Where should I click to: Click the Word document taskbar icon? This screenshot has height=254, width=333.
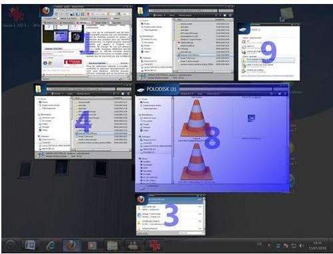click(31, 245)
